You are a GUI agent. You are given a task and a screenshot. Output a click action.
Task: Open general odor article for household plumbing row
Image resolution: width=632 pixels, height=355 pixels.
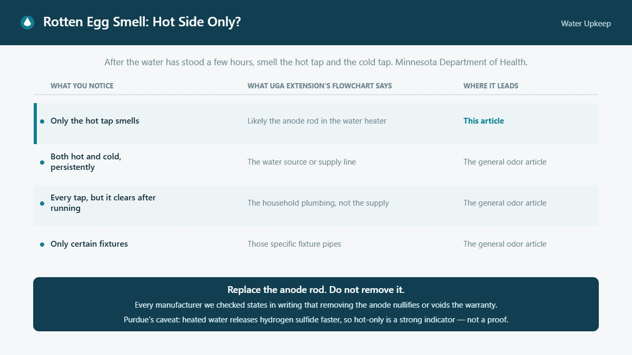tap(505, 203)
